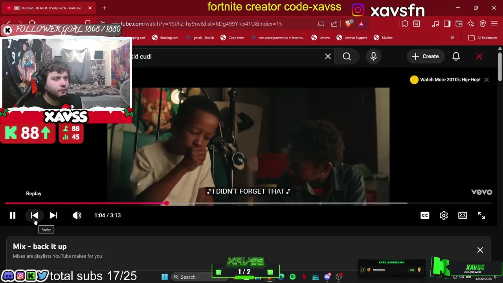
Task: Open Brave Shields lion icon
Action: pos(348,24)
